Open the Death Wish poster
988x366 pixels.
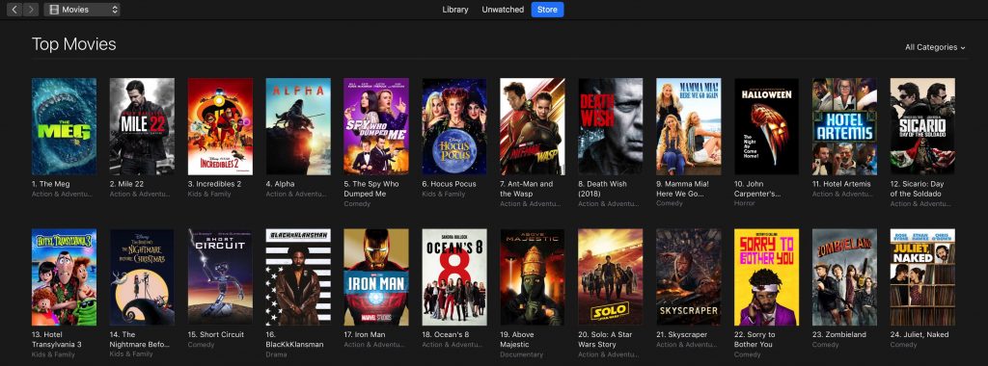611,126
